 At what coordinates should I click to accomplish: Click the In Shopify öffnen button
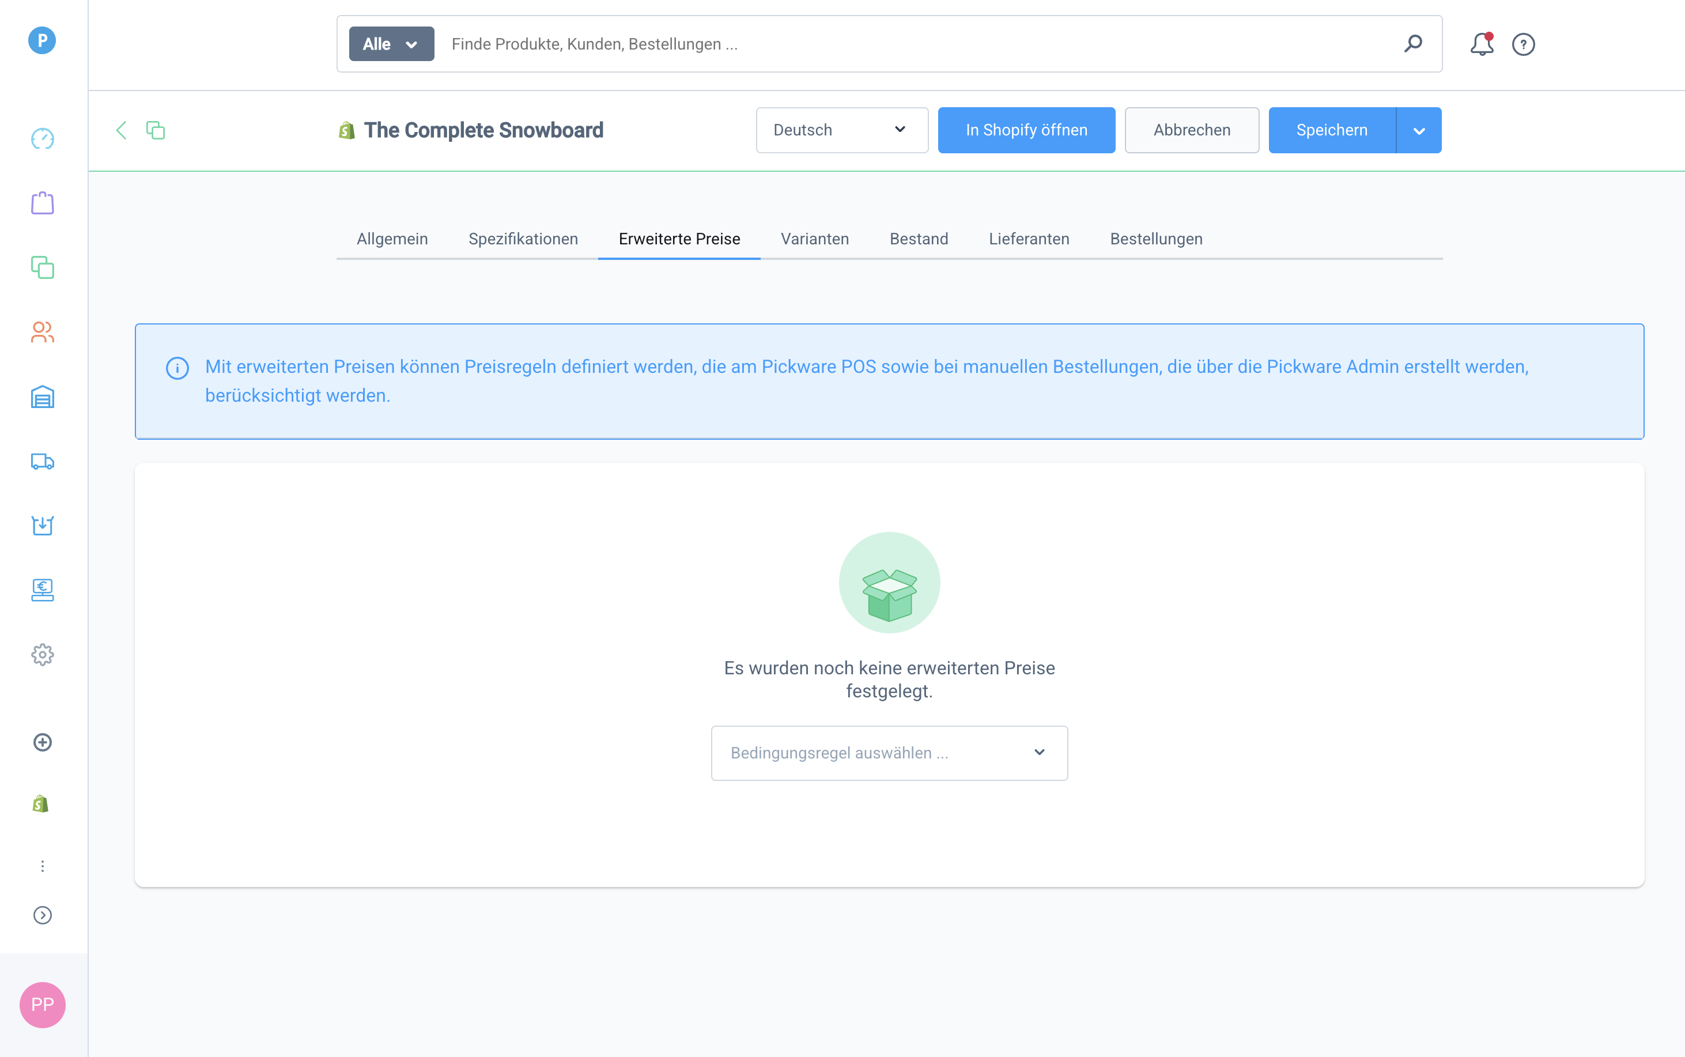coord(1026,130)
